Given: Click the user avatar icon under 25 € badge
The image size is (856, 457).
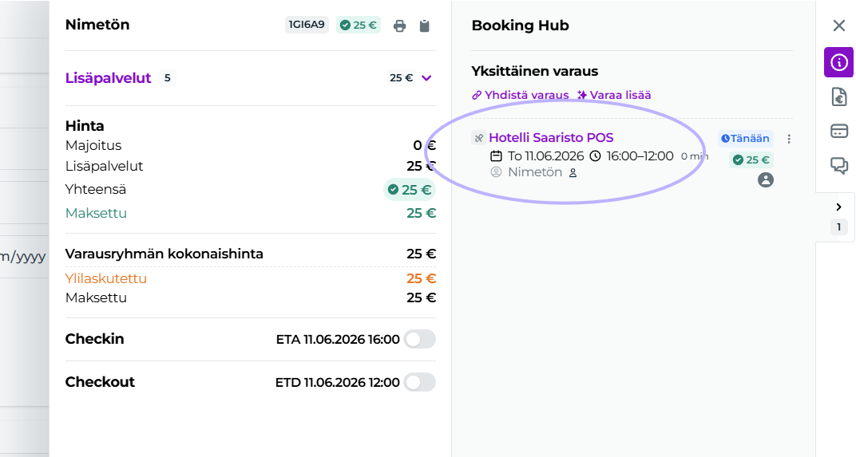Looking at the screenshot, I should [x=766, y=180].
